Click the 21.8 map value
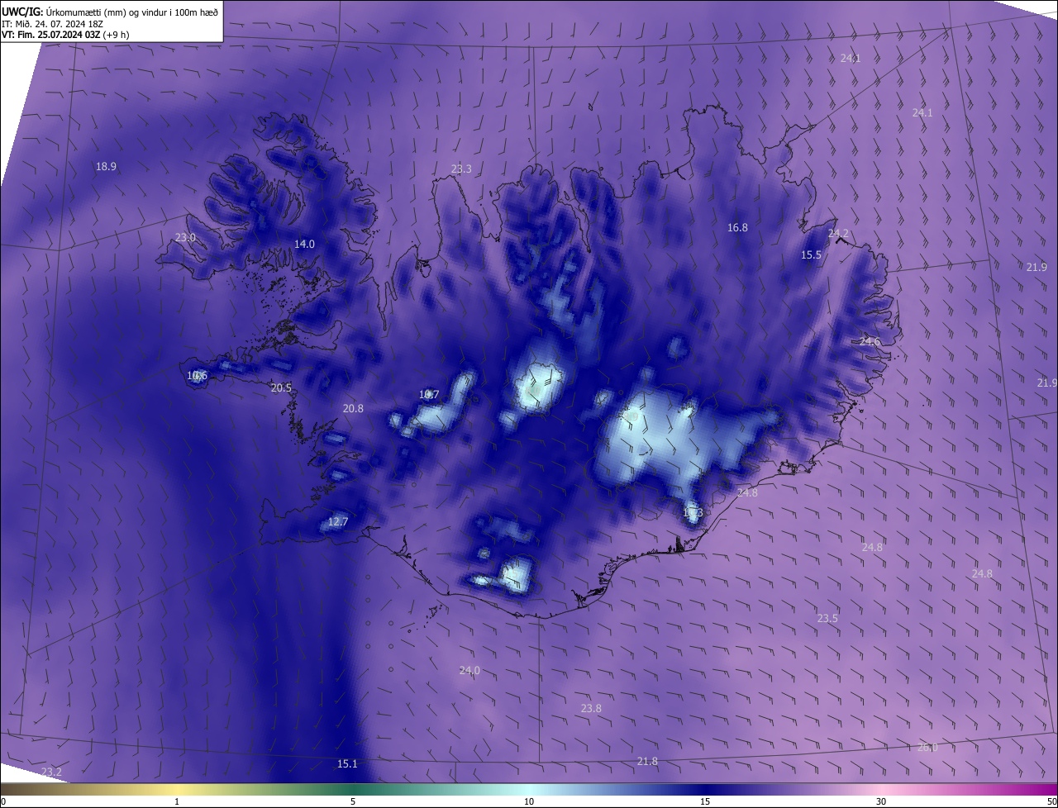 coord(647,761)
